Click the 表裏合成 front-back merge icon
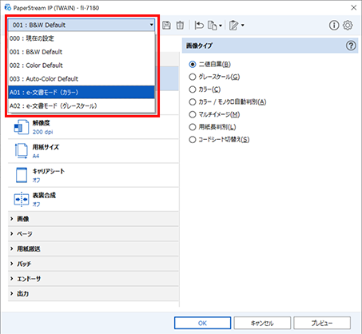Image resolution: width=362 pixels, height=334 pixels. [22, 199]
